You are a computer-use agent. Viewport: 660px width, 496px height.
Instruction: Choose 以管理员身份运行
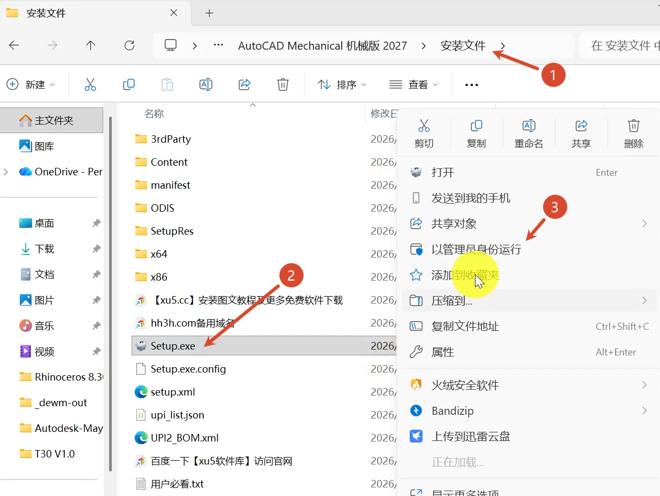[x=529, y=249]
